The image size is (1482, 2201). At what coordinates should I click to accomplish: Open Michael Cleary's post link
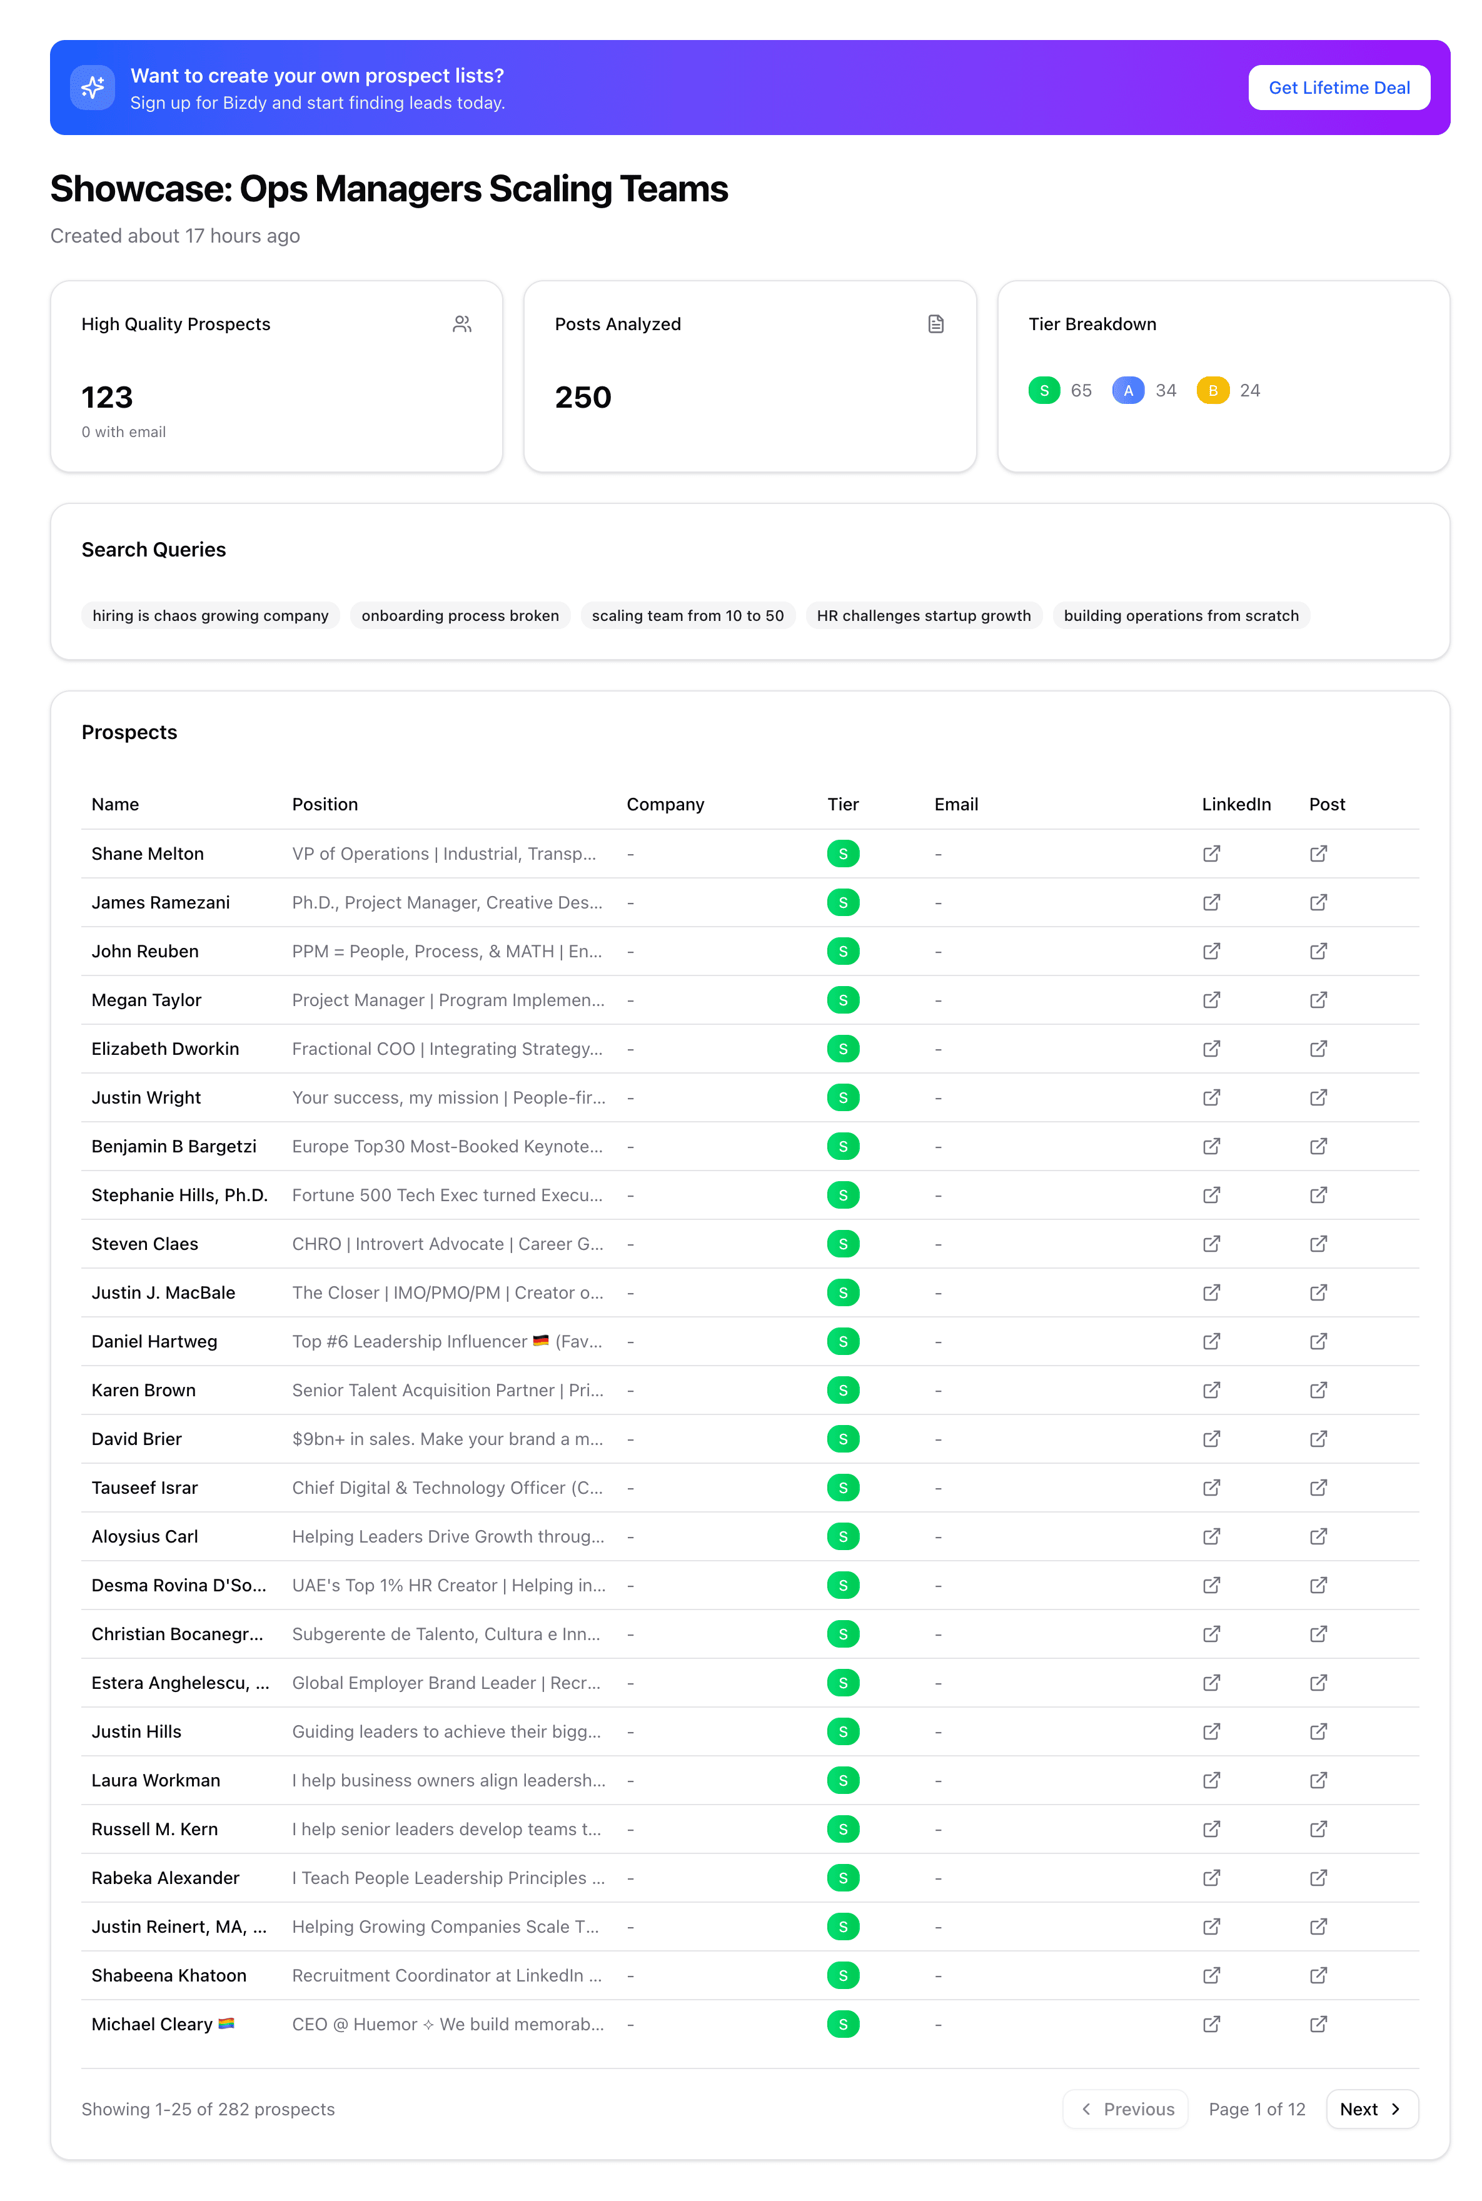tap(1319, 2024)
